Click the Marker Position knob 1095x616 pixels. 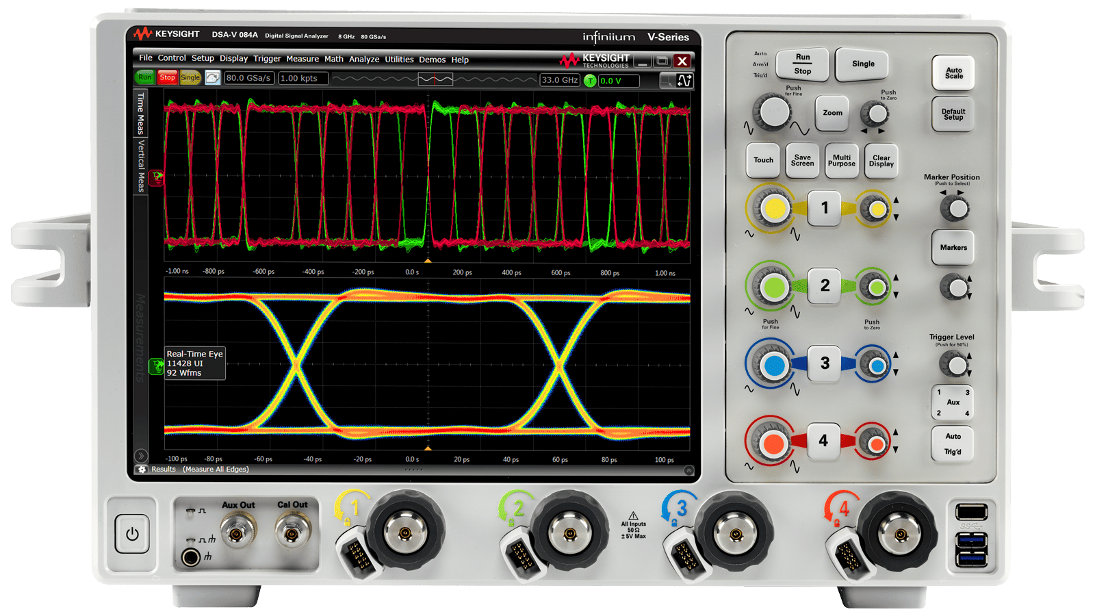(955, 208)
